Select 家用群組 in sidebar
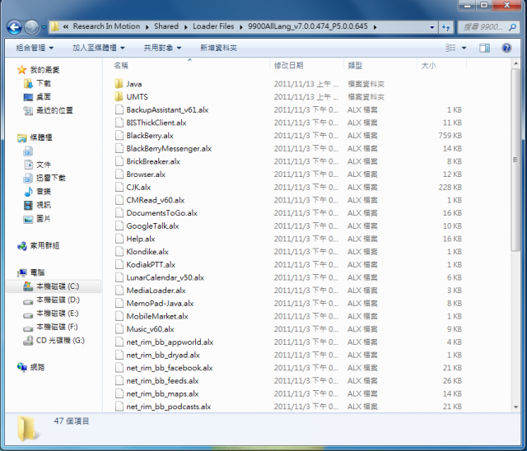Viewport: 527px width, 451px height. click(38, 246)
